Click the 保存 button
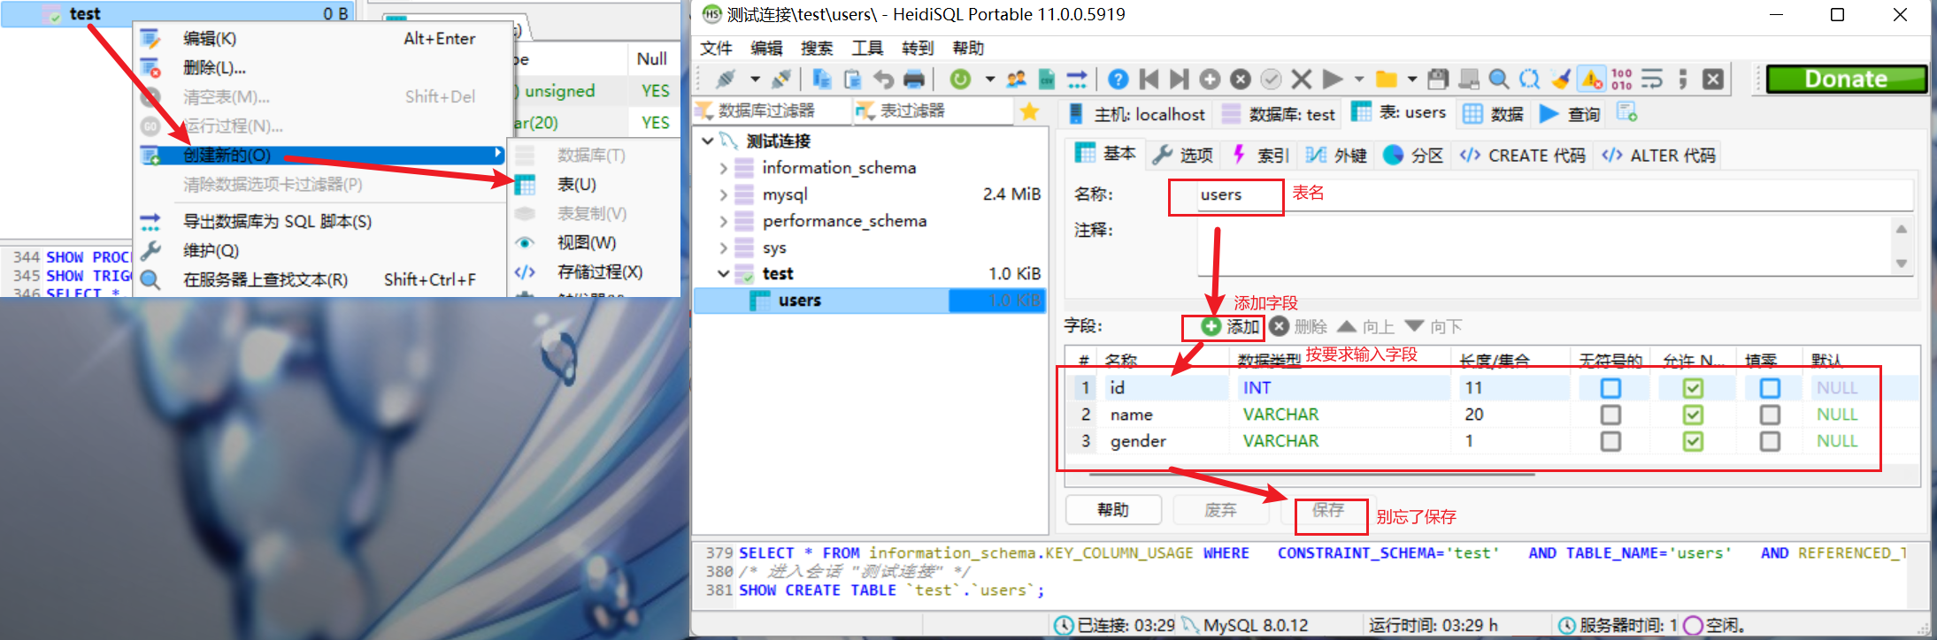The width and height of the screenshot is (1937, 640). point(1327,510)
